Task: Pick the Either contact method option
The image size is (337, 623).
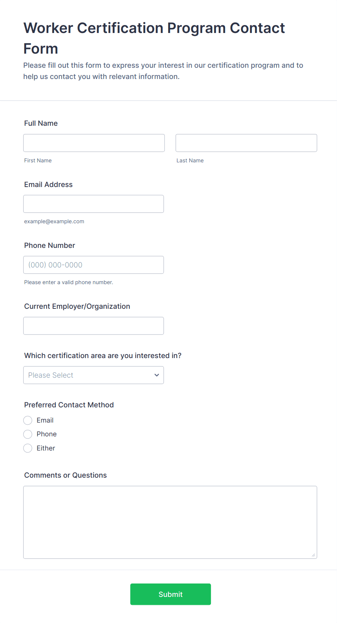Action: [x=28, y=448]
